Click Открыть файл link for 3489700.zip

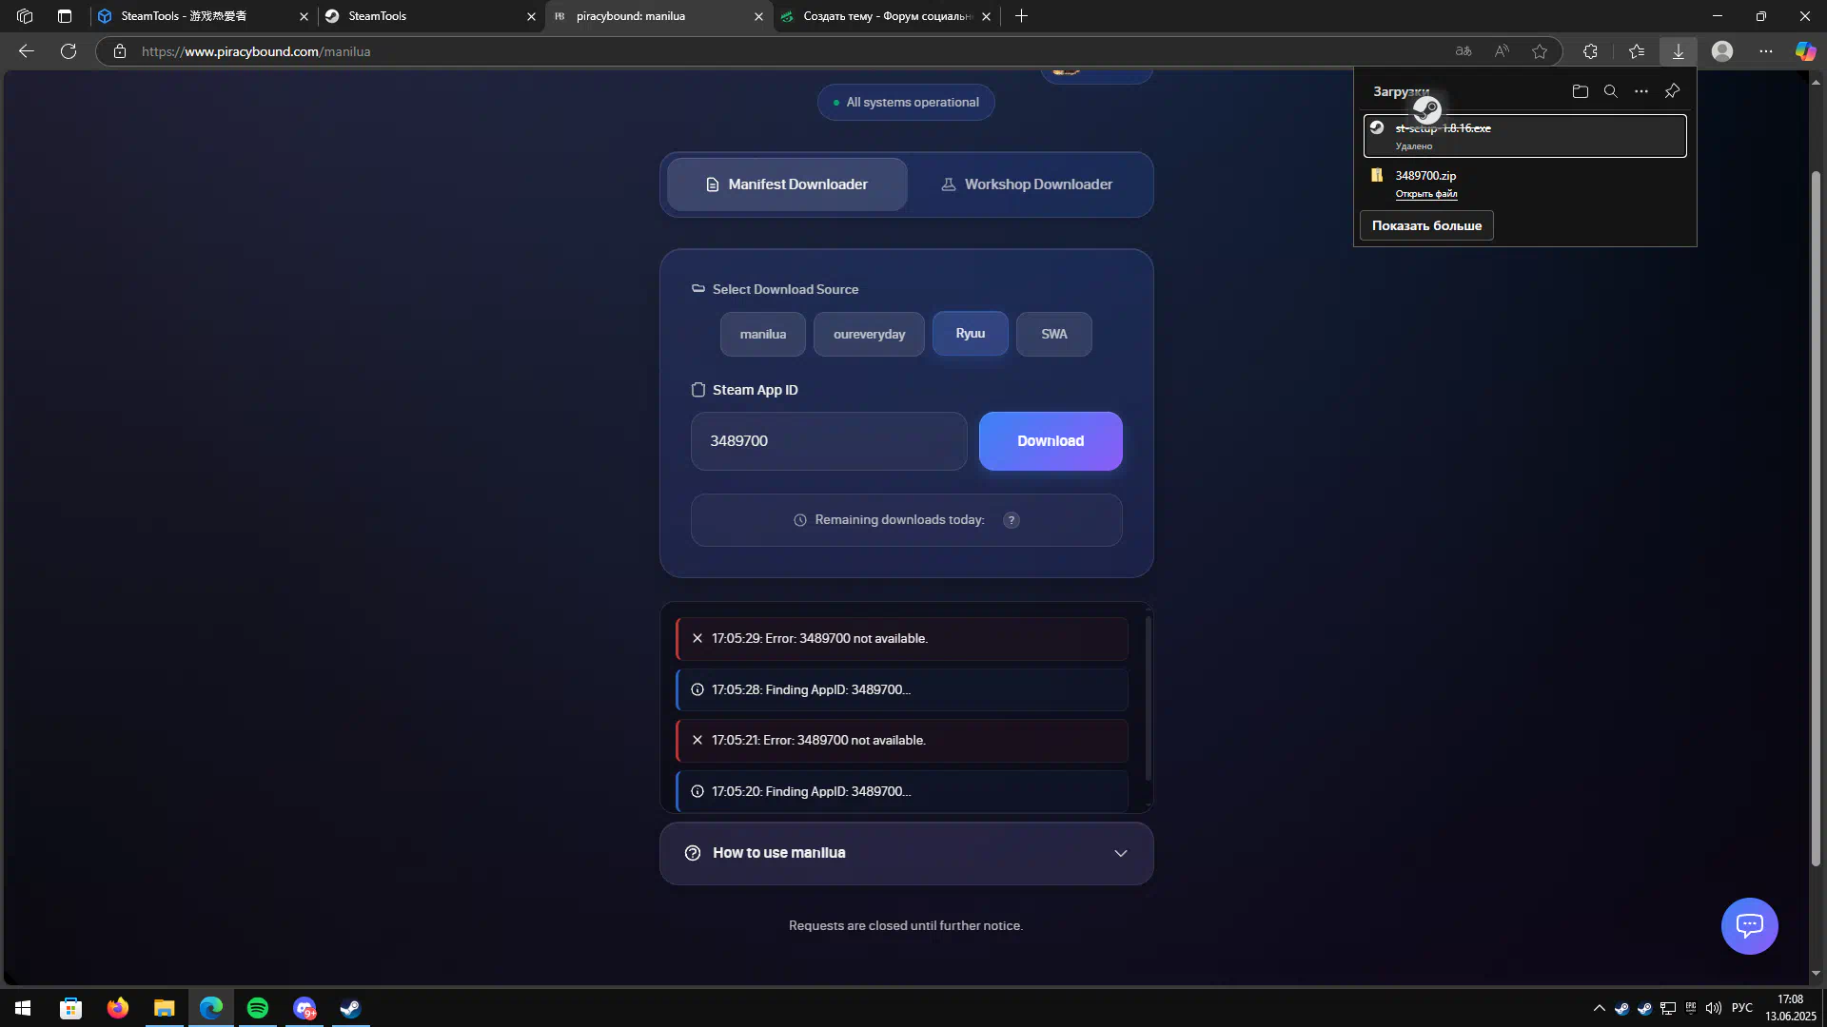click(x=1425, y=194)
